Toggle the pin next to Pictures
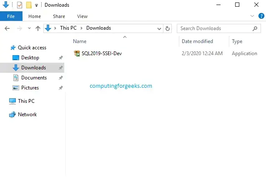 pyautogui.click(x=60, y=88)
